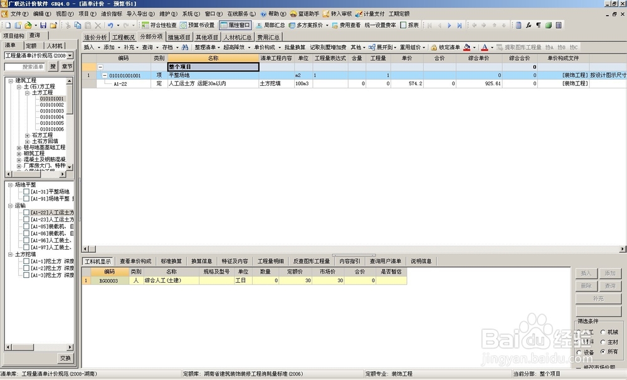Check the [A1-96]人工装土 checkbox
Screen dimensions: 627x380
26,240
